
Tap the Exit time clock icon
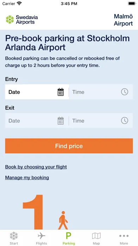125,121
